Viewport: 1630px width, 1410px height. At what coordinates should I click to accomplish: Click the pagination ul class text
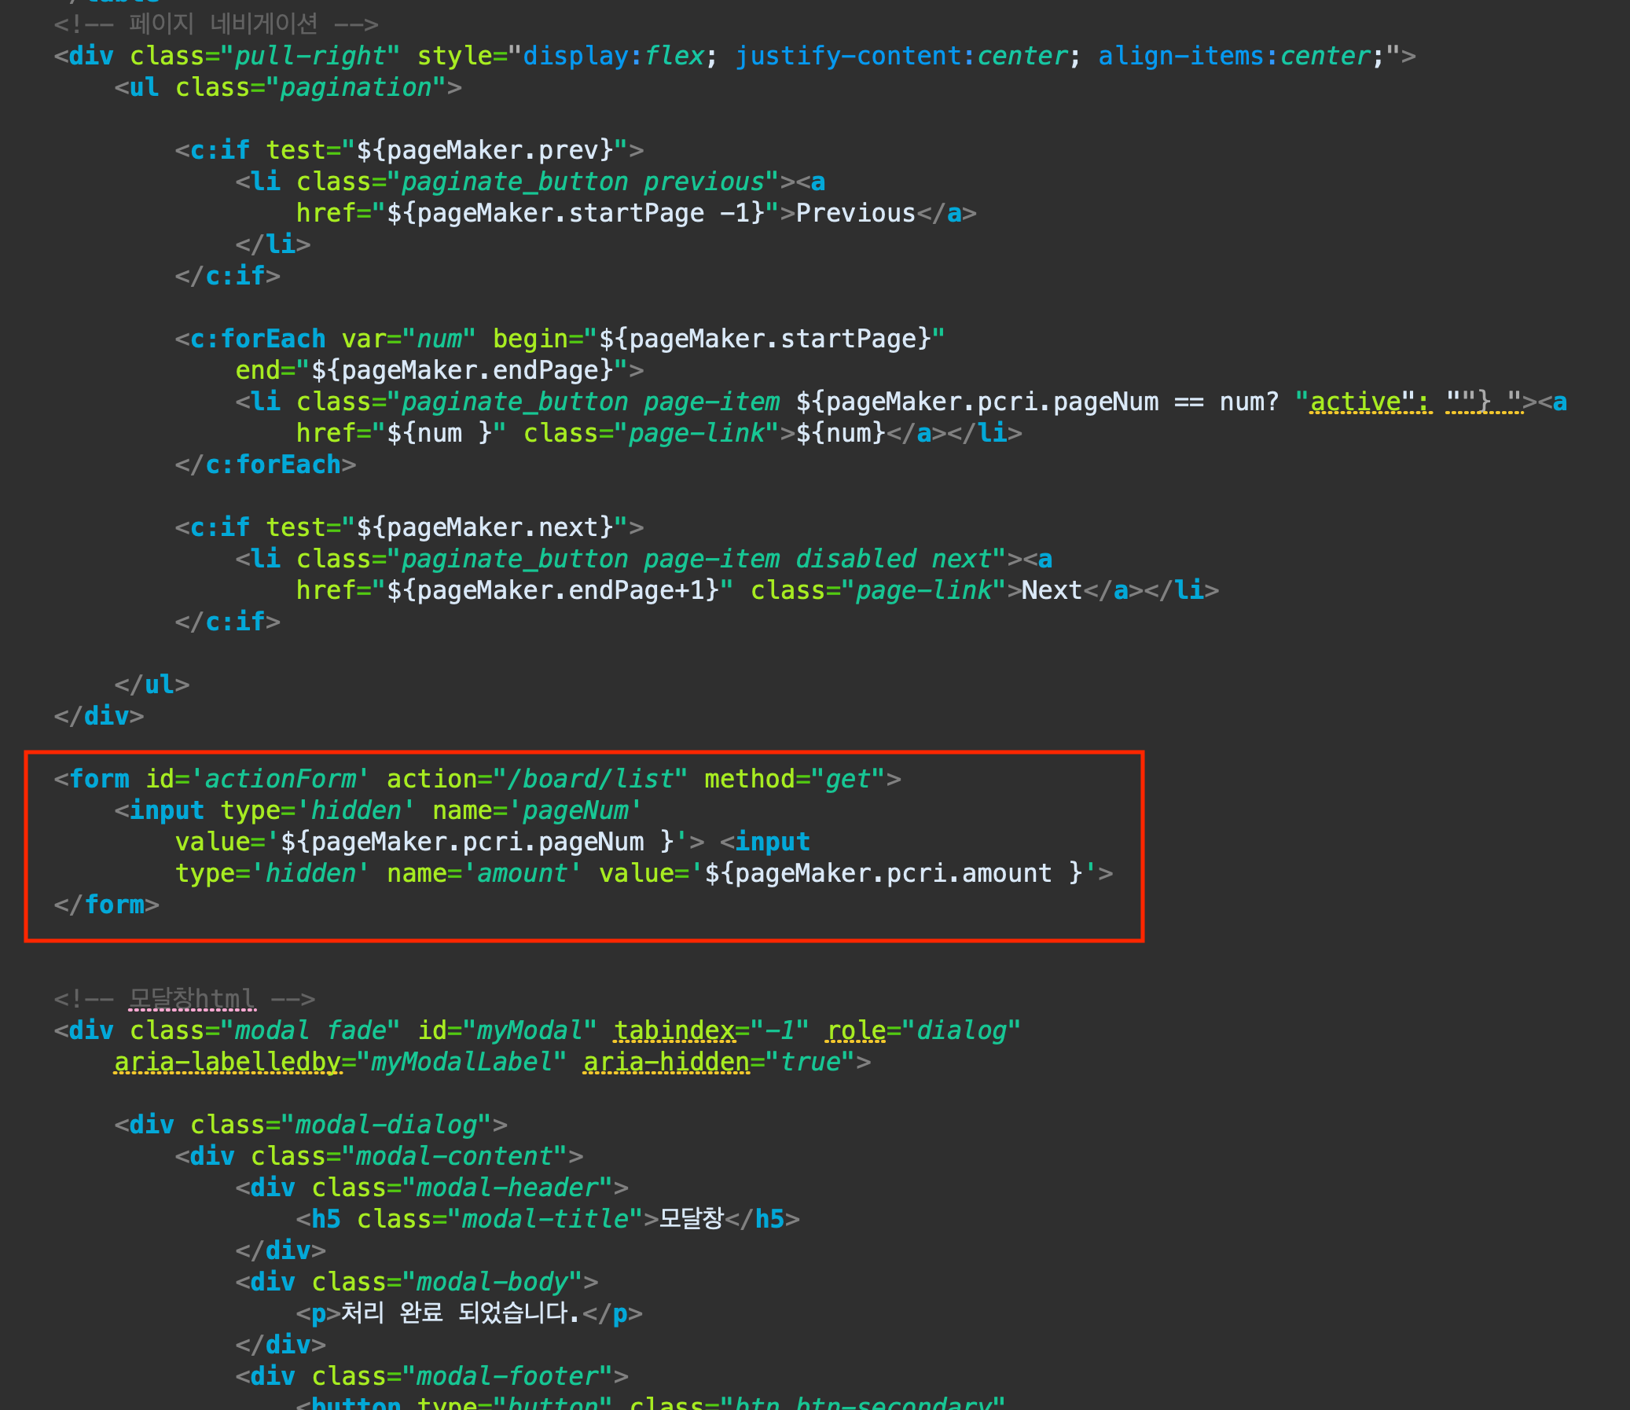tap(355, 87)
